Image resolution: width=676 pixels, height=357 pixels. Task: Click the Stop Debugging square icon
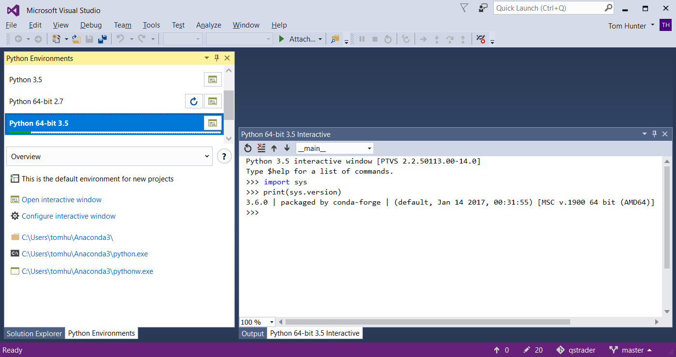coord(375,39)
